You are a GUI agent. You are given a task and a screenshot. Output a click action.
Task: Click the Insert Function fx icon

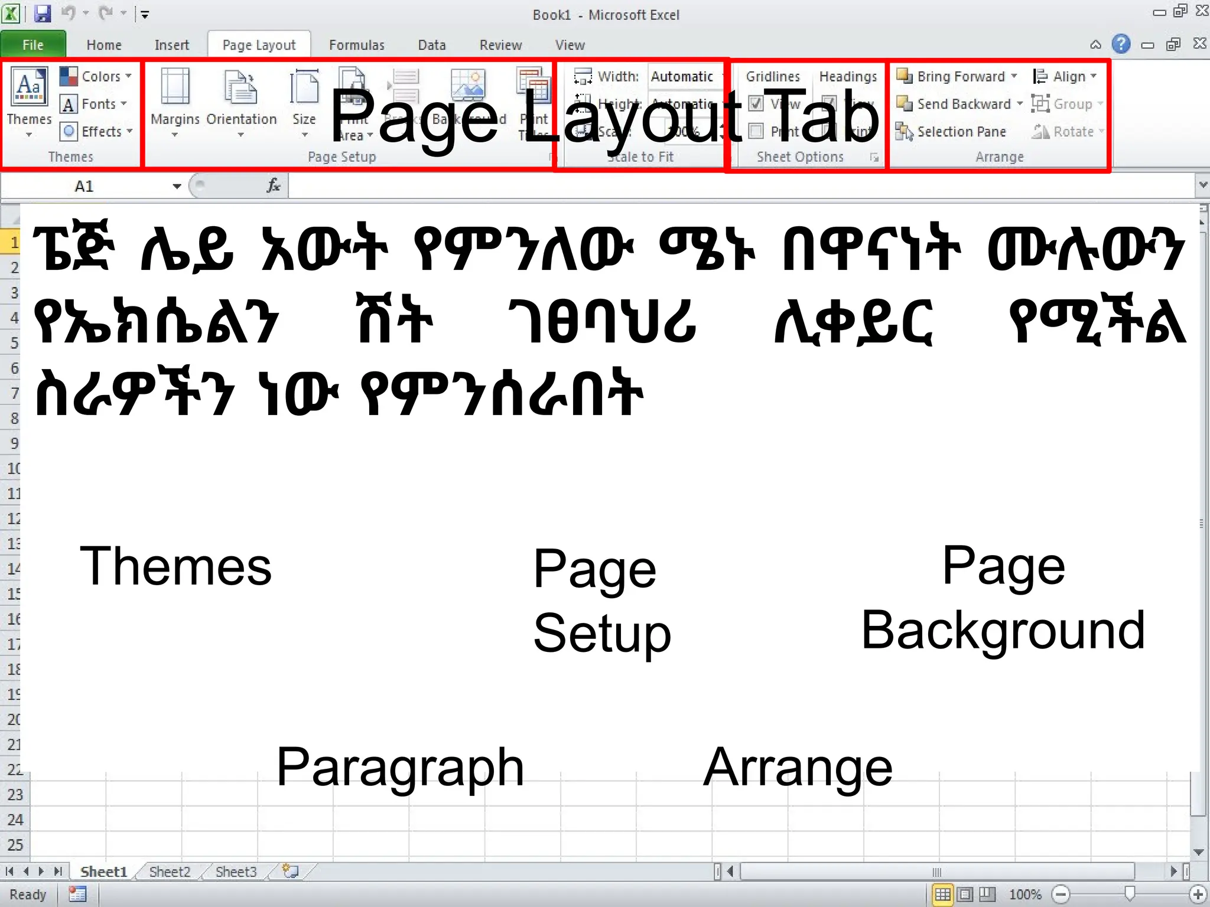274,186
